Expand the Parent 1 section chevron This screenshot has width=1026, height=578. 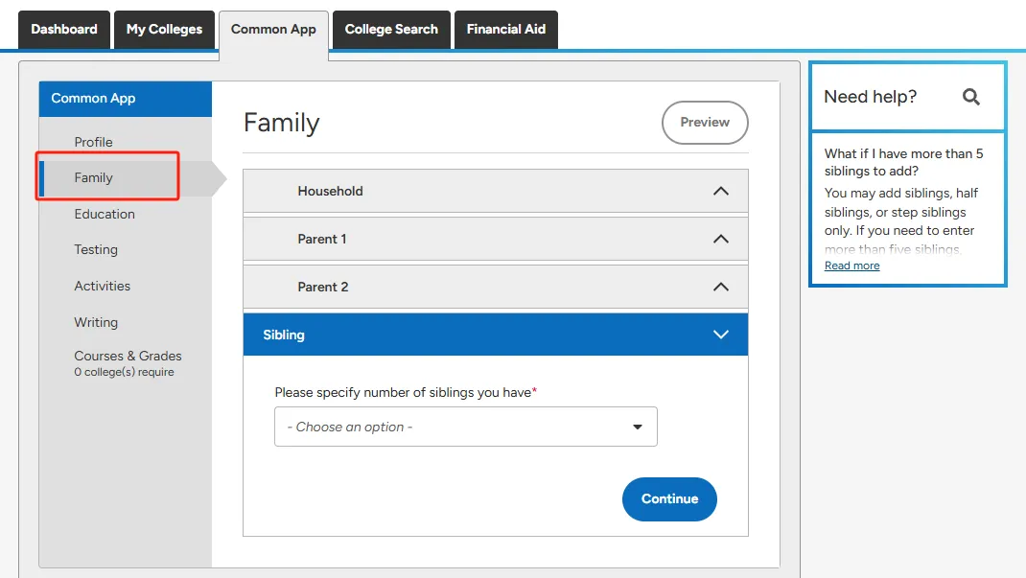tap(721, 239)
